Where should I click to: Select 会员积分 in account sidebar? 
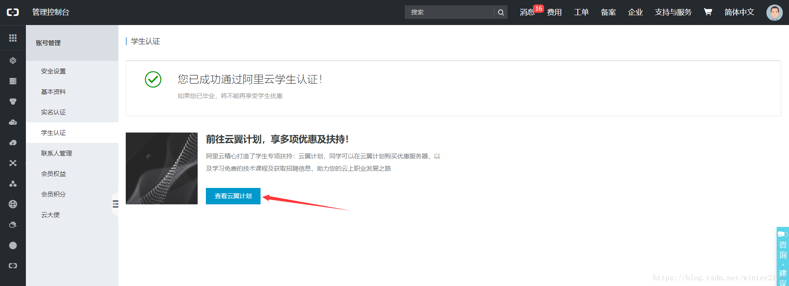tap(72, 194)
